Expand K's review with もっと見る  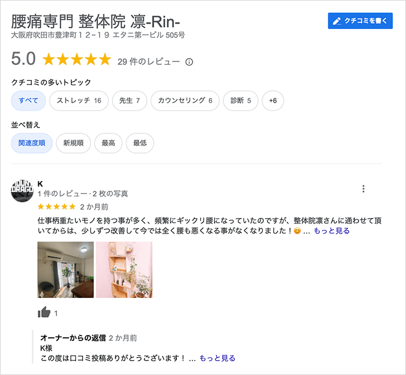coord(332,231)
